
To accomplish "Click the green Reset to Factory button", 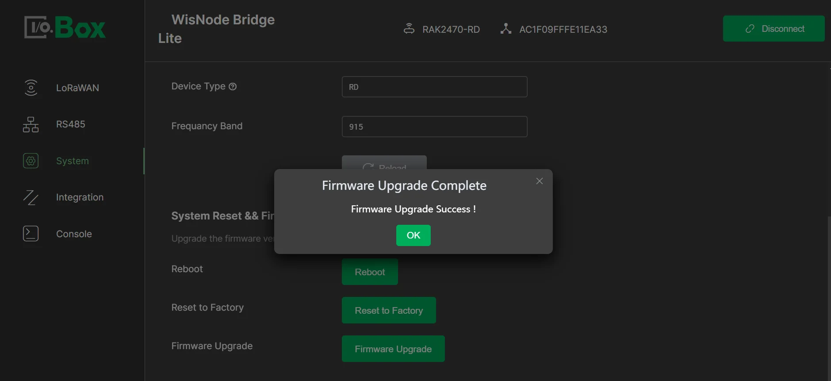I will click(389, 311).
